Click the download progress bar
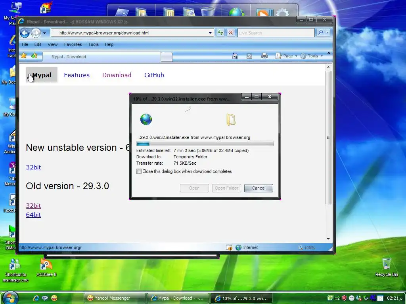This screenshot has width=406, height=304. (x=205, y=144)
